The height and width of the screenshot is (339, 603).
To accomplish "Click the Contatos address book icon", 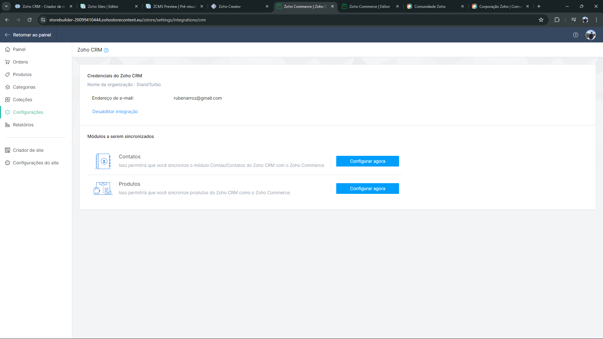I will coord(103,161).
